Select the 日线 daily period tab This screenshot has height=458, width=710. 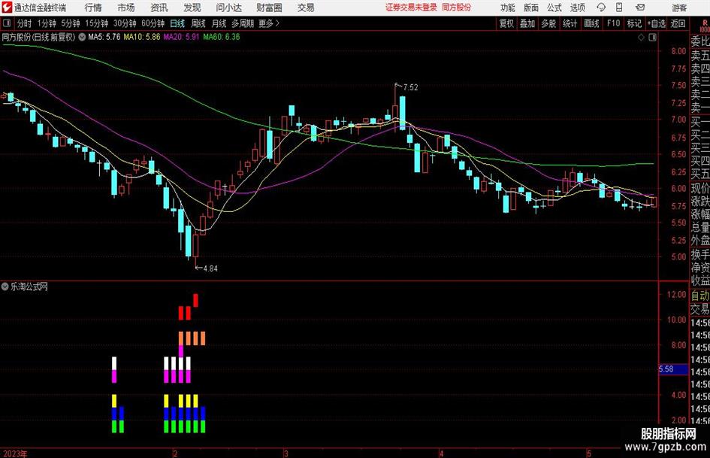click(177, 23)
